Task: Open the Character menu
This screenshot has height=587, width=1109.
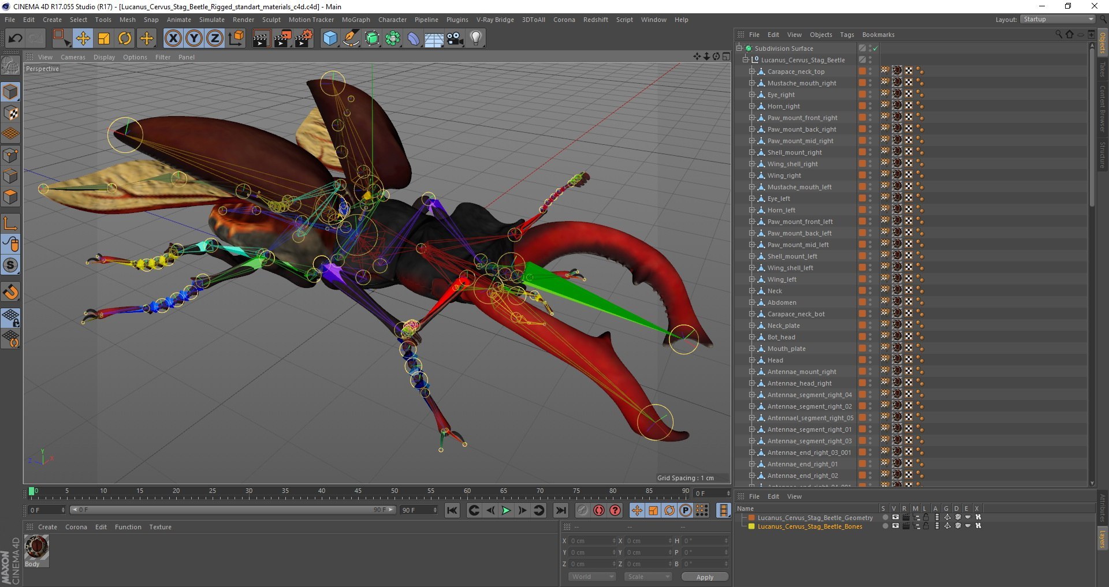Action: 392,20
